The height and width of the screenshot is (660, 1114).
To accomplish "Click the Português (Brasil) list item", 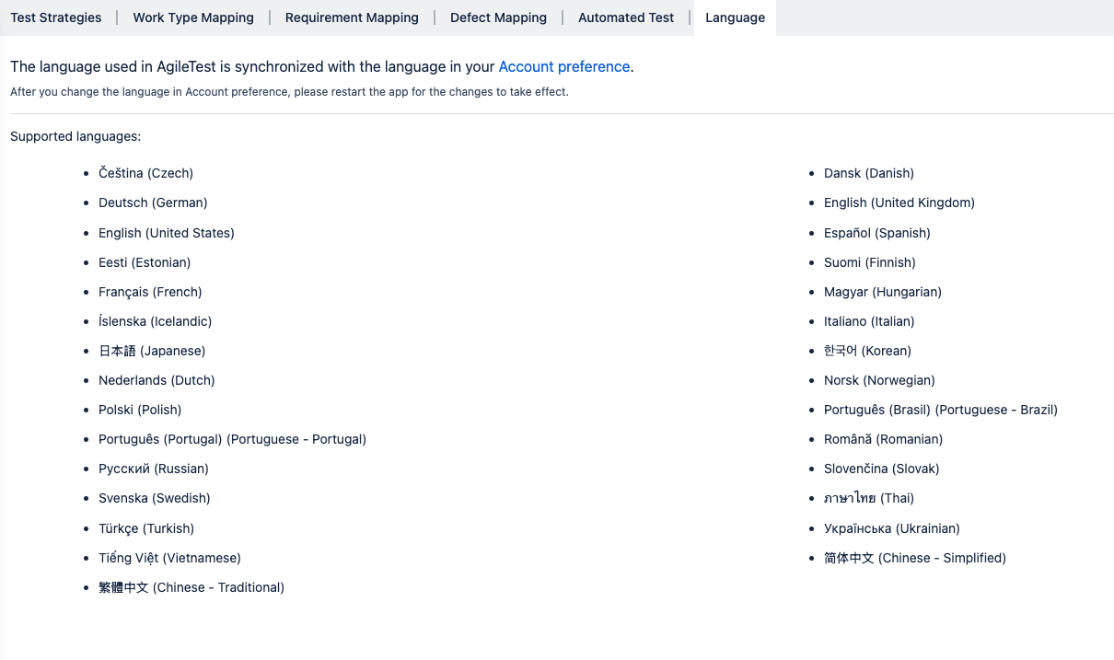I will (940, 410).
